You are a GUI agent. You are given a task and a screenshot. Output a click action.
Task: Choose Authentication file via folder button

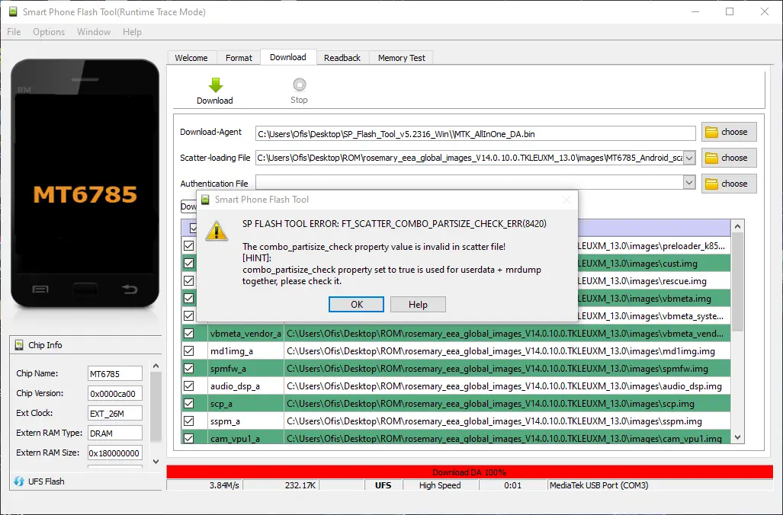729,184
